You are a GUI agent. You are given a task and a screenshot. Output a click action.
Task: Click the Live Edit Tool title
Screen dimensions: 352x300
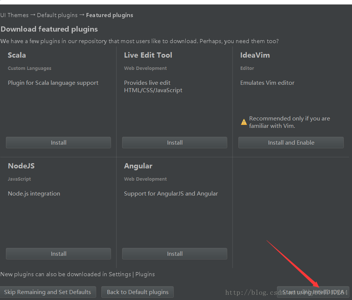pos(148,55)
